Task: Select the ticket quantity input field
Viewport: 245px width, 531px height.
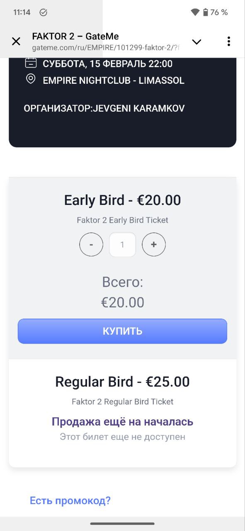Action: [x=122, y=245]
